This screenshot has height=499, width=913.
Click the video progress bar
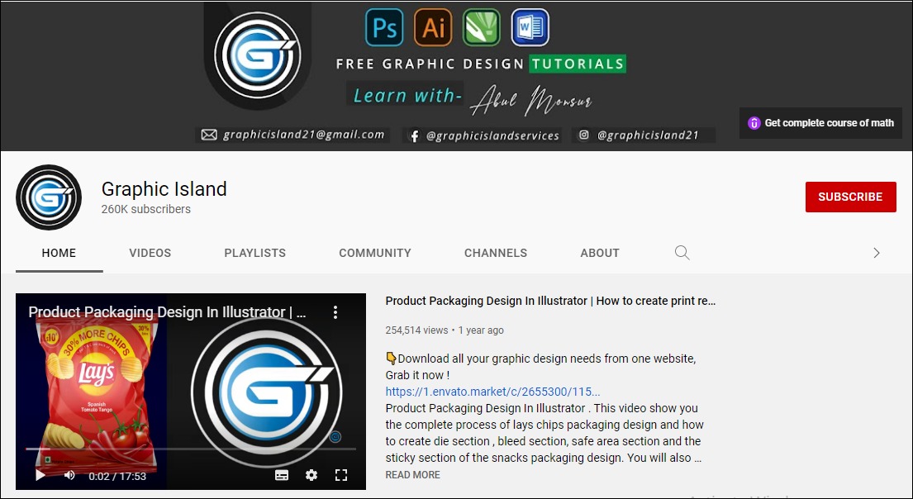tap(190, 449)
